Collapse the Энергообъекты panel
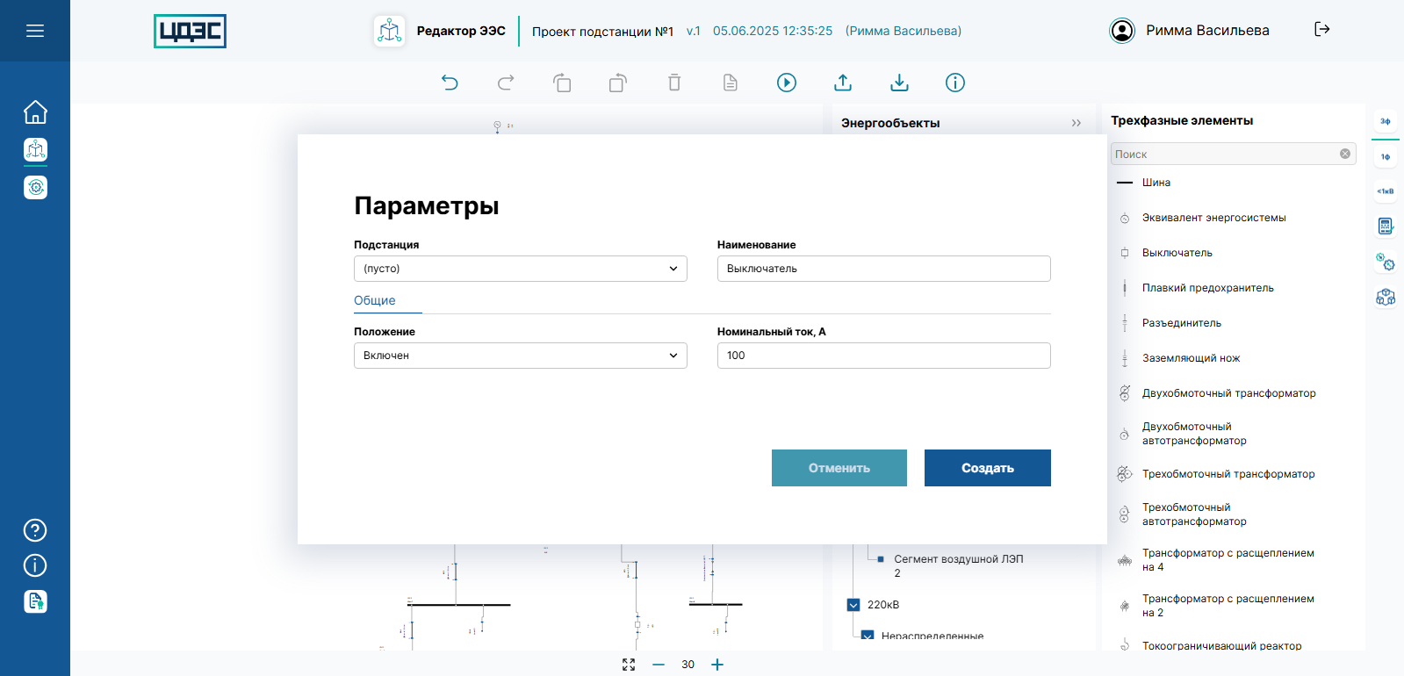This screenshot has height=676, width=1404. (1076, 123)
